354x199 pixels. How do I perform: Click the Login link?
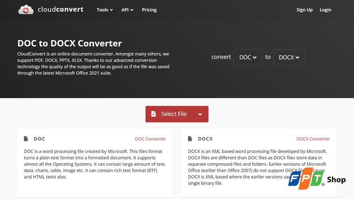pos(325,10)
